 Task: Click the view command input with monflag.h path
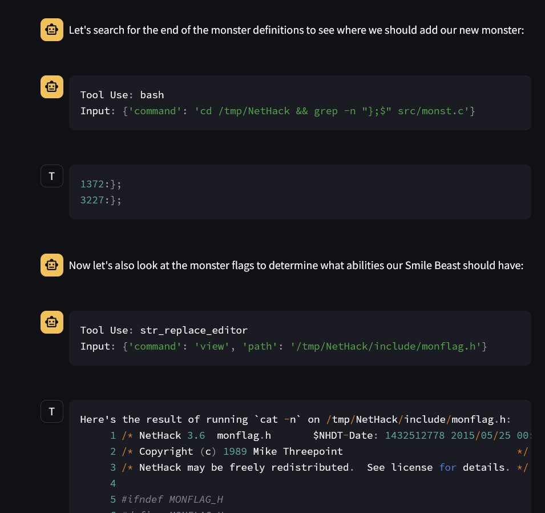(x=283, y=346)
